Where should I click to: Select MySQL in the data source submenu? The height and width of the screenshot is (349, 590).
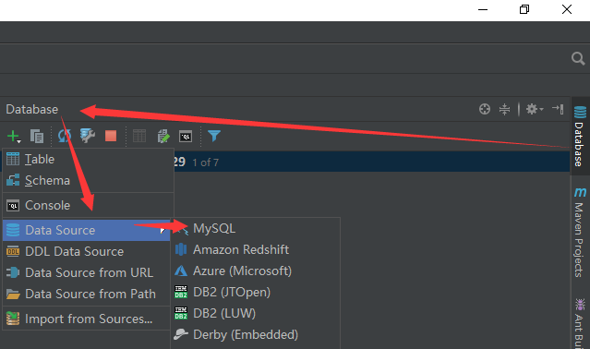point(256,228)
